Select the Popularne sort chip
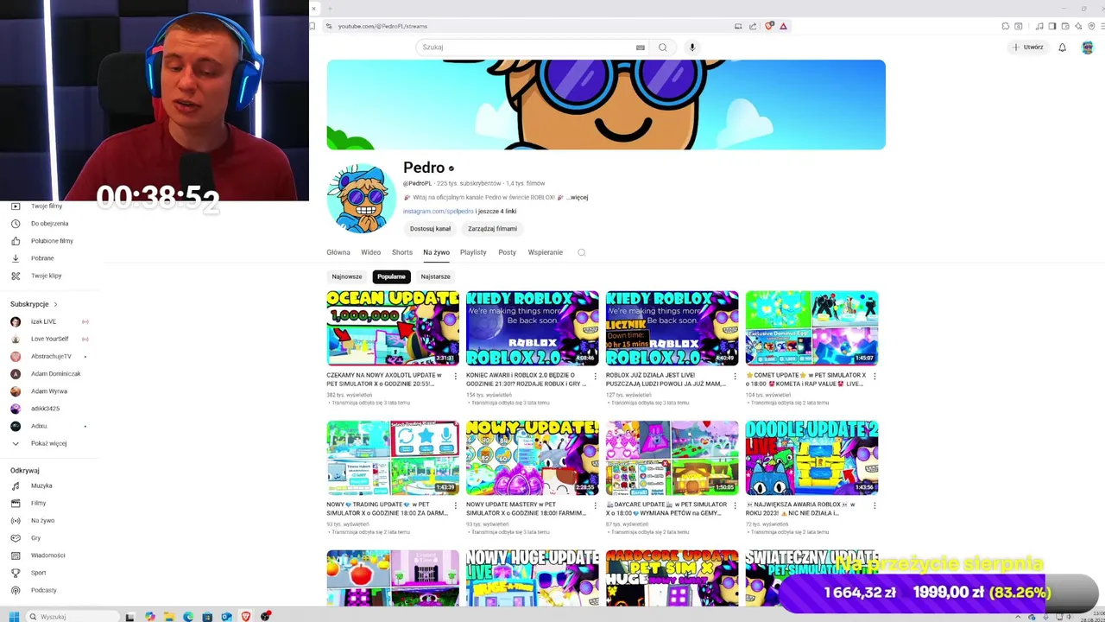The height and width of the screenshot is (622, 1105). pos(391,276)
